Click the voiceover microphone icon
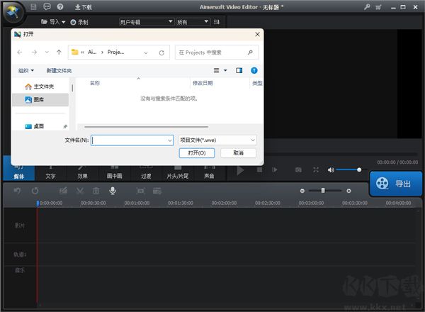The height and width of the screenshot is (312, 425). tap(112, 191)
